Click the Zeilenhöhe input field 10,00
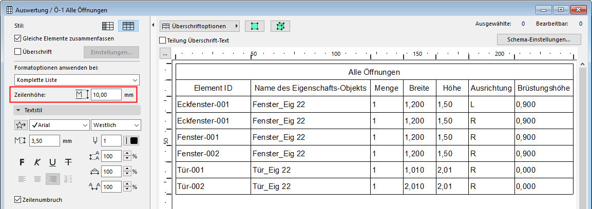Image resolution: width=592 pixels, height=209 pixels. coord(106,95)
